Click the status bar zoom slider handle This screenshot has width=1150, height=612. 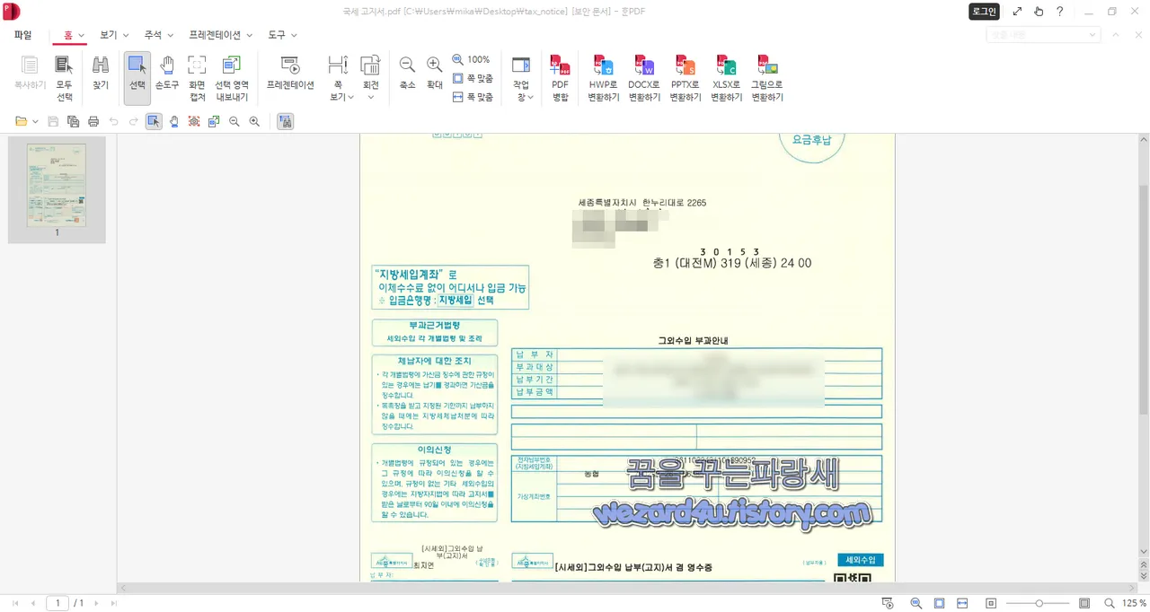1039,604
